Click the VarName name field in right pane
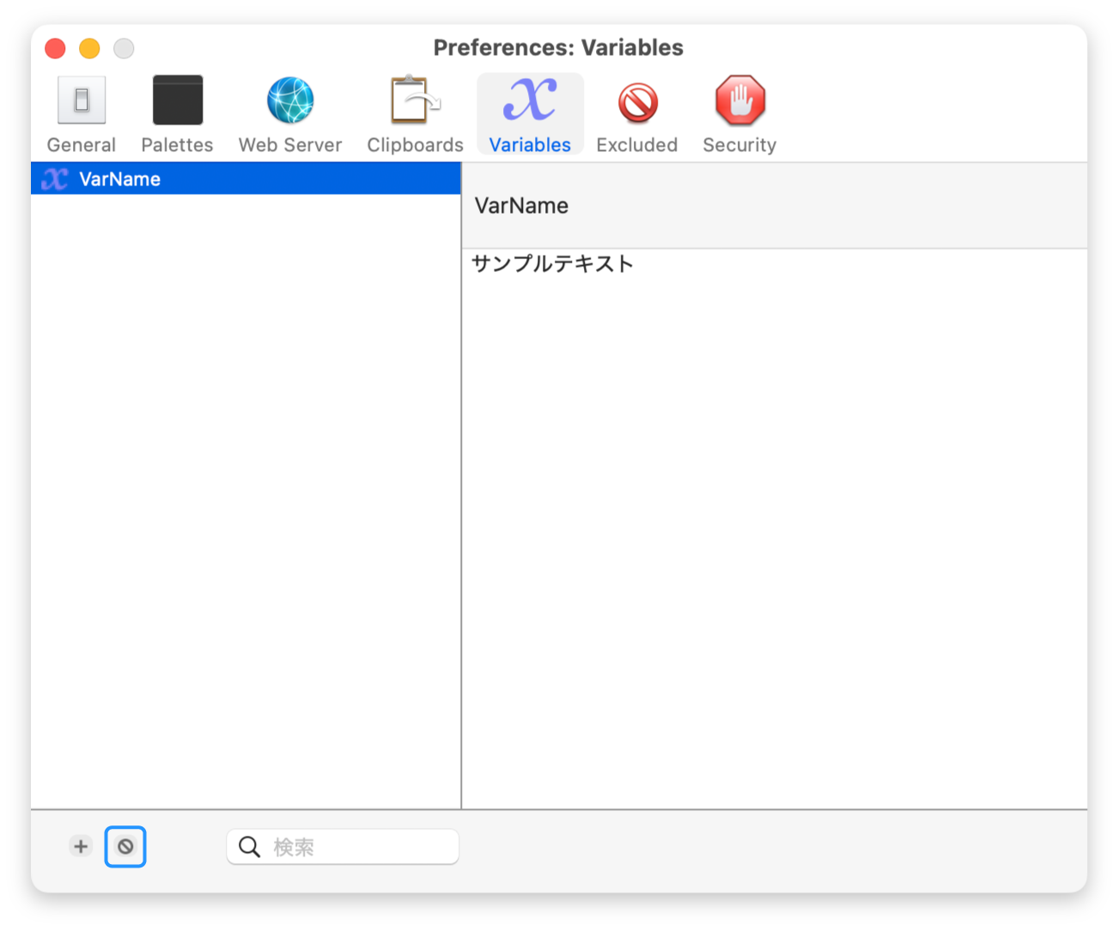1119x931 pixels. coord(522,206)
